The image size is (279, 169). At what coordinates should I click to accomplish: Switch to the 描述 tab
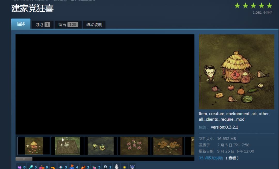pyautogui.click(x=21, y=24)
